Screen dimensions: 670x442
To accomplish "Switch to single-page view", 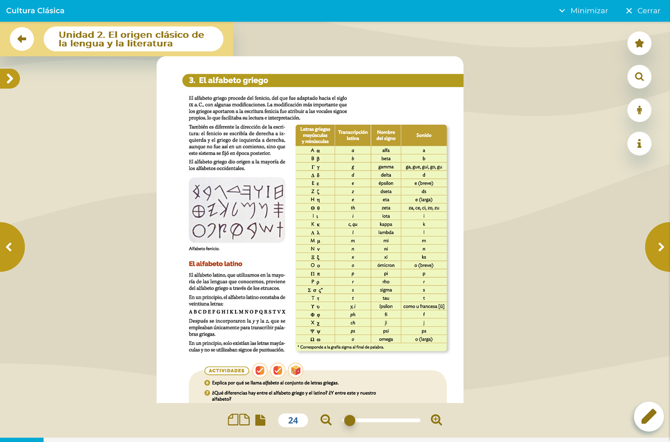I will point(260,420).
